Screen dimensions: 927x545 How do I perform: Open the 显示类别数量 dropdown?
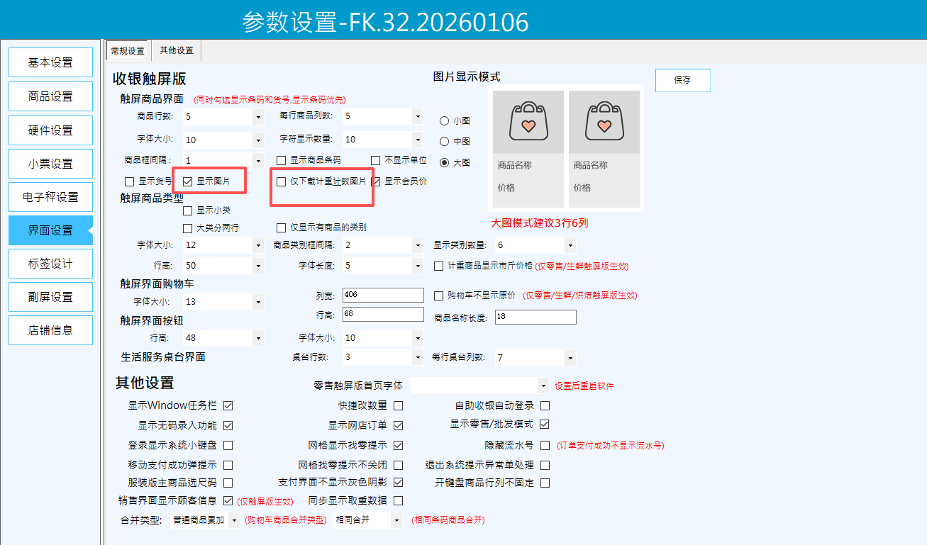(570, 245)
